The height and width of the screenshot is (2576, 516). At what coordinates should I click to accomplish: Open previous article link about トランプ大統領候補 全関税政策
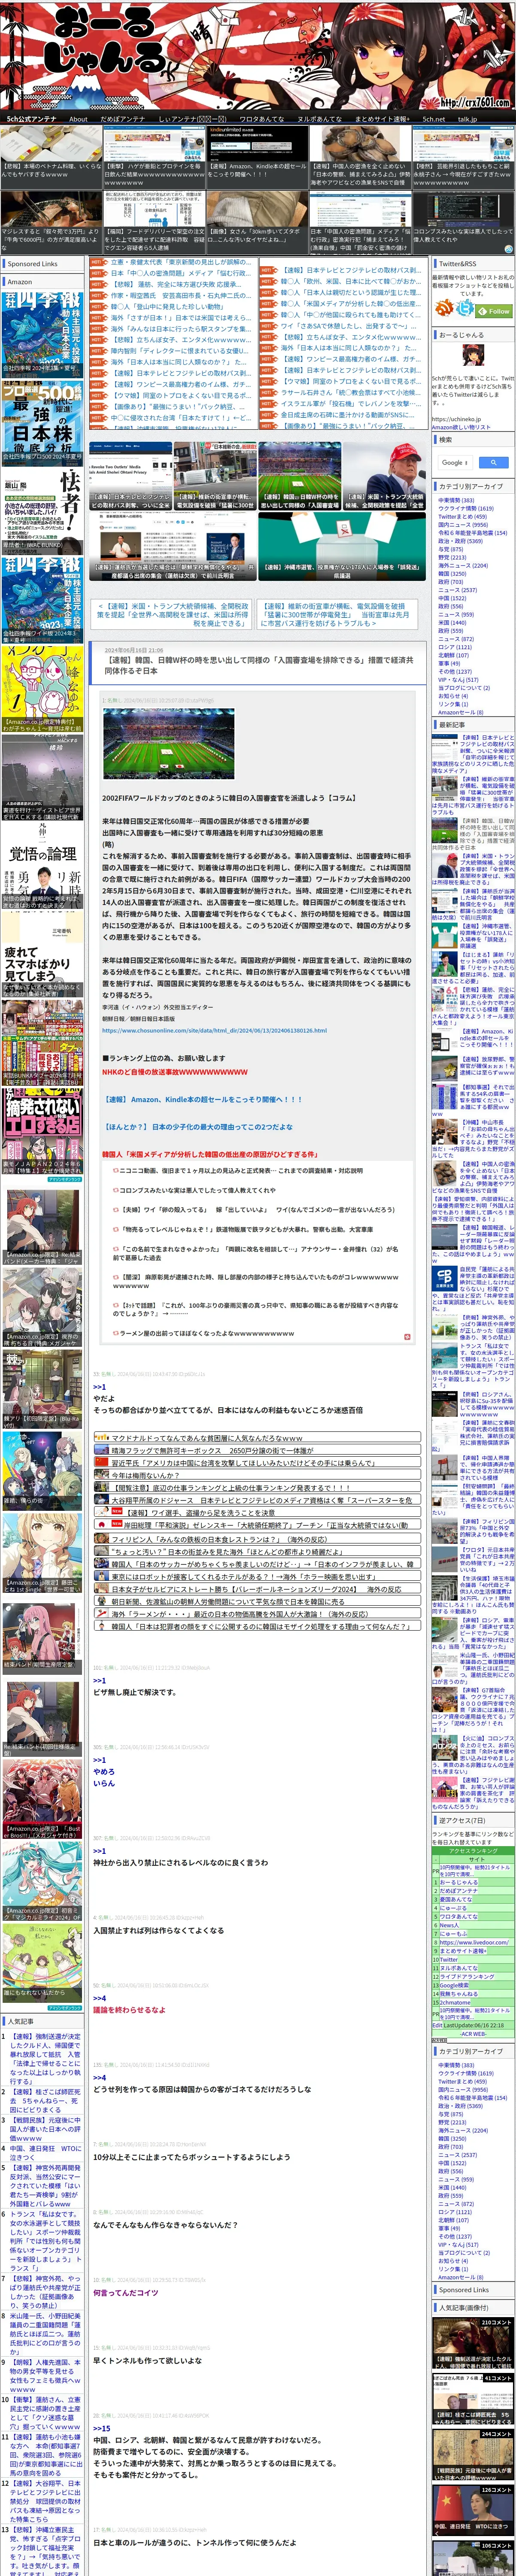click(x=172, y=614)
